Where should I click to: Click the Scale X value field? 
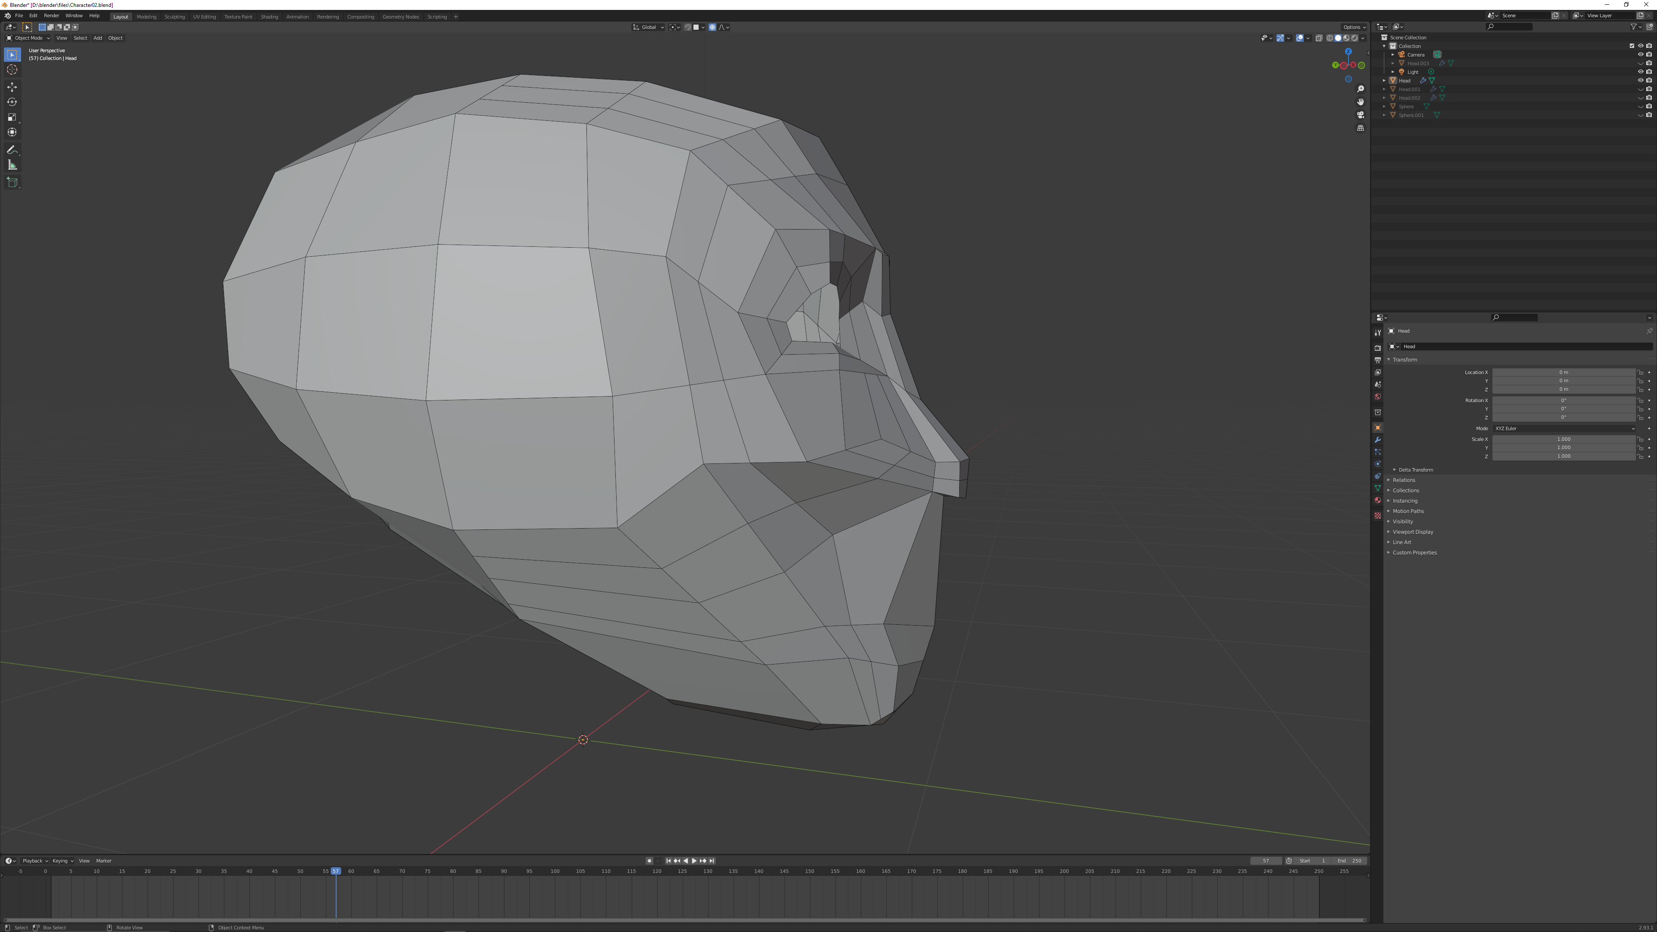pos(1564,439)
